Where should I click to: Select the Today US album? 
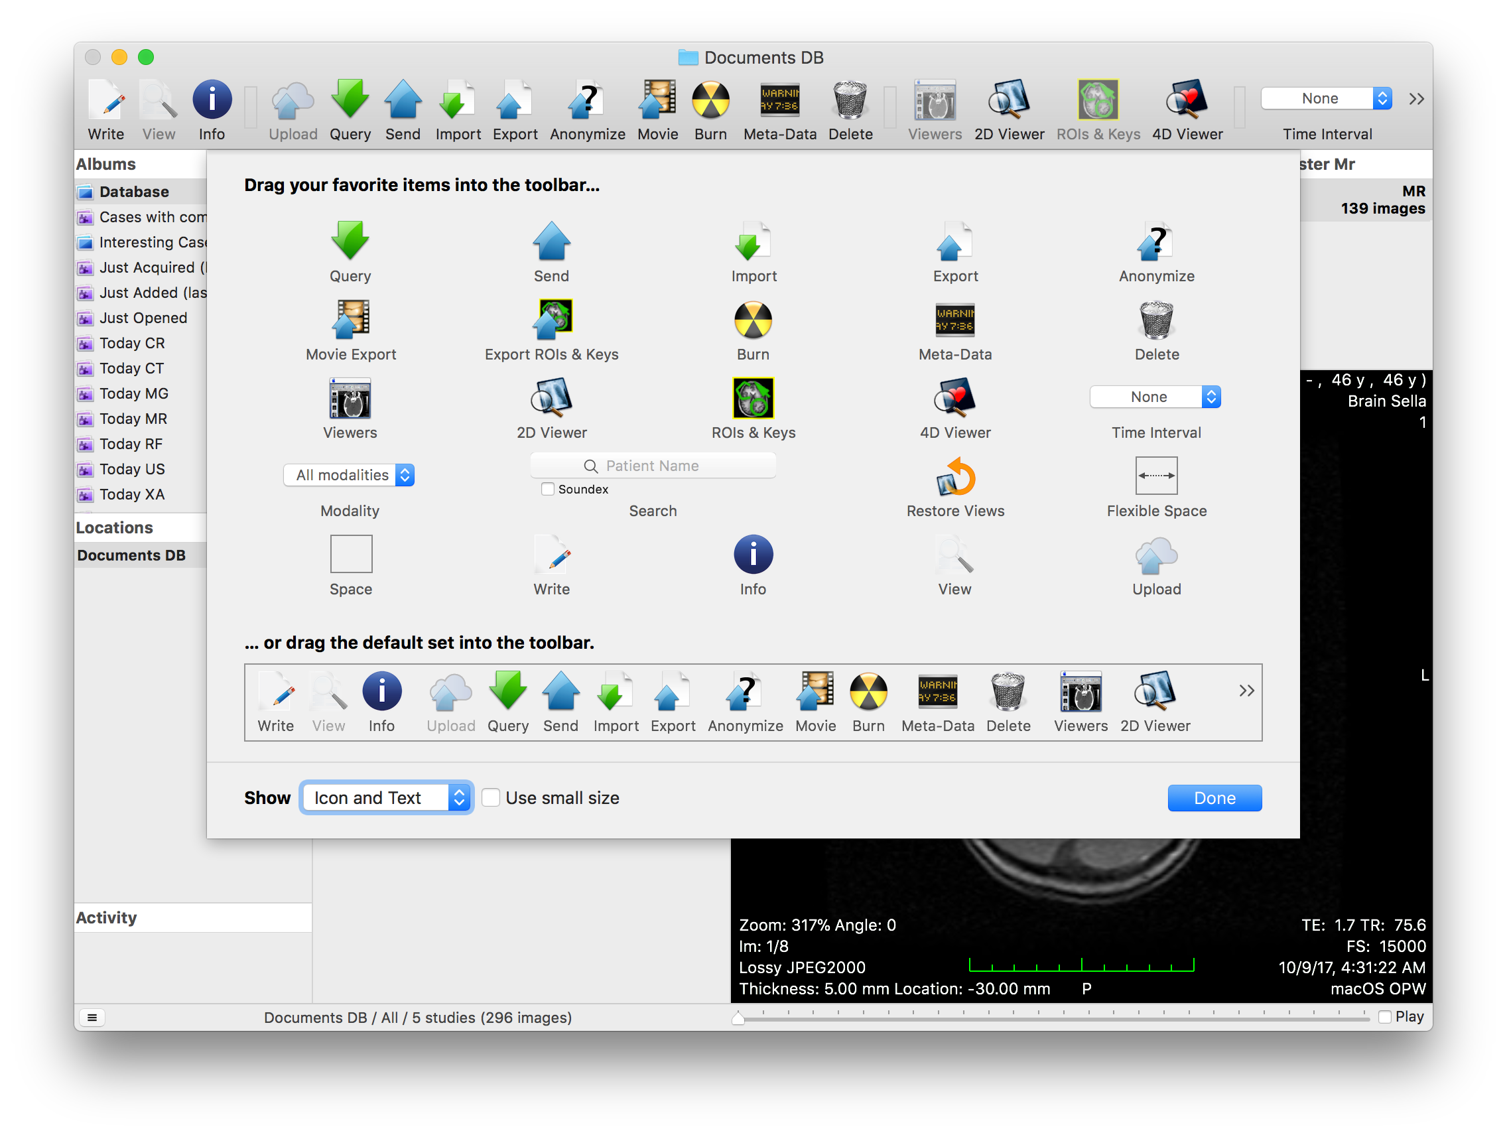(x=141, y=469)
